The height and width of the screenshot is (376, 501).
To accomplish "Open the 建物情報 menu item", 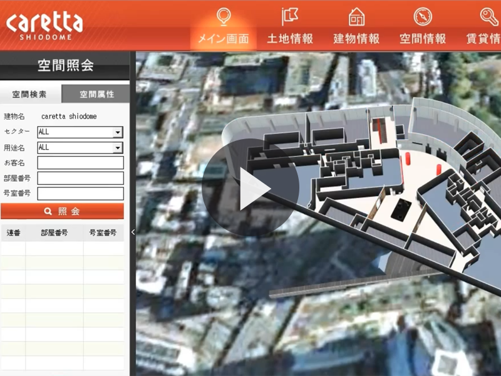I will pyautogui.click(x=356, y=39).
